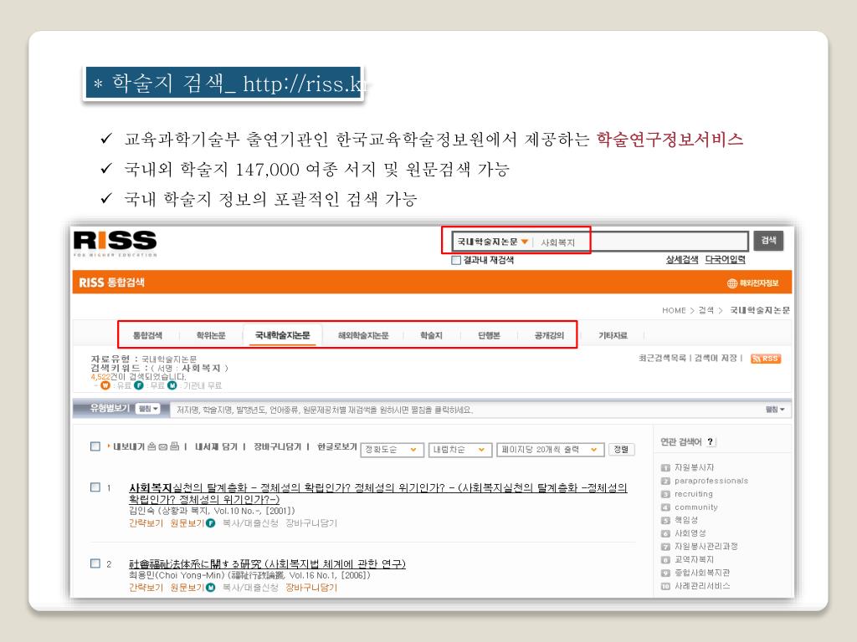Screen dimensions: 857x642
Task: Click the search keyword input field
Action: click(x=641, y=242)
